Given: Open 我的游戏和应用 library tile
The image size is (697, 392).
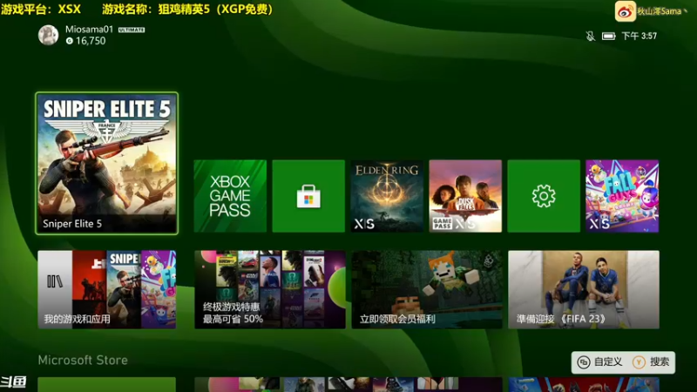Looking at the screenshot, I should 106,289.
